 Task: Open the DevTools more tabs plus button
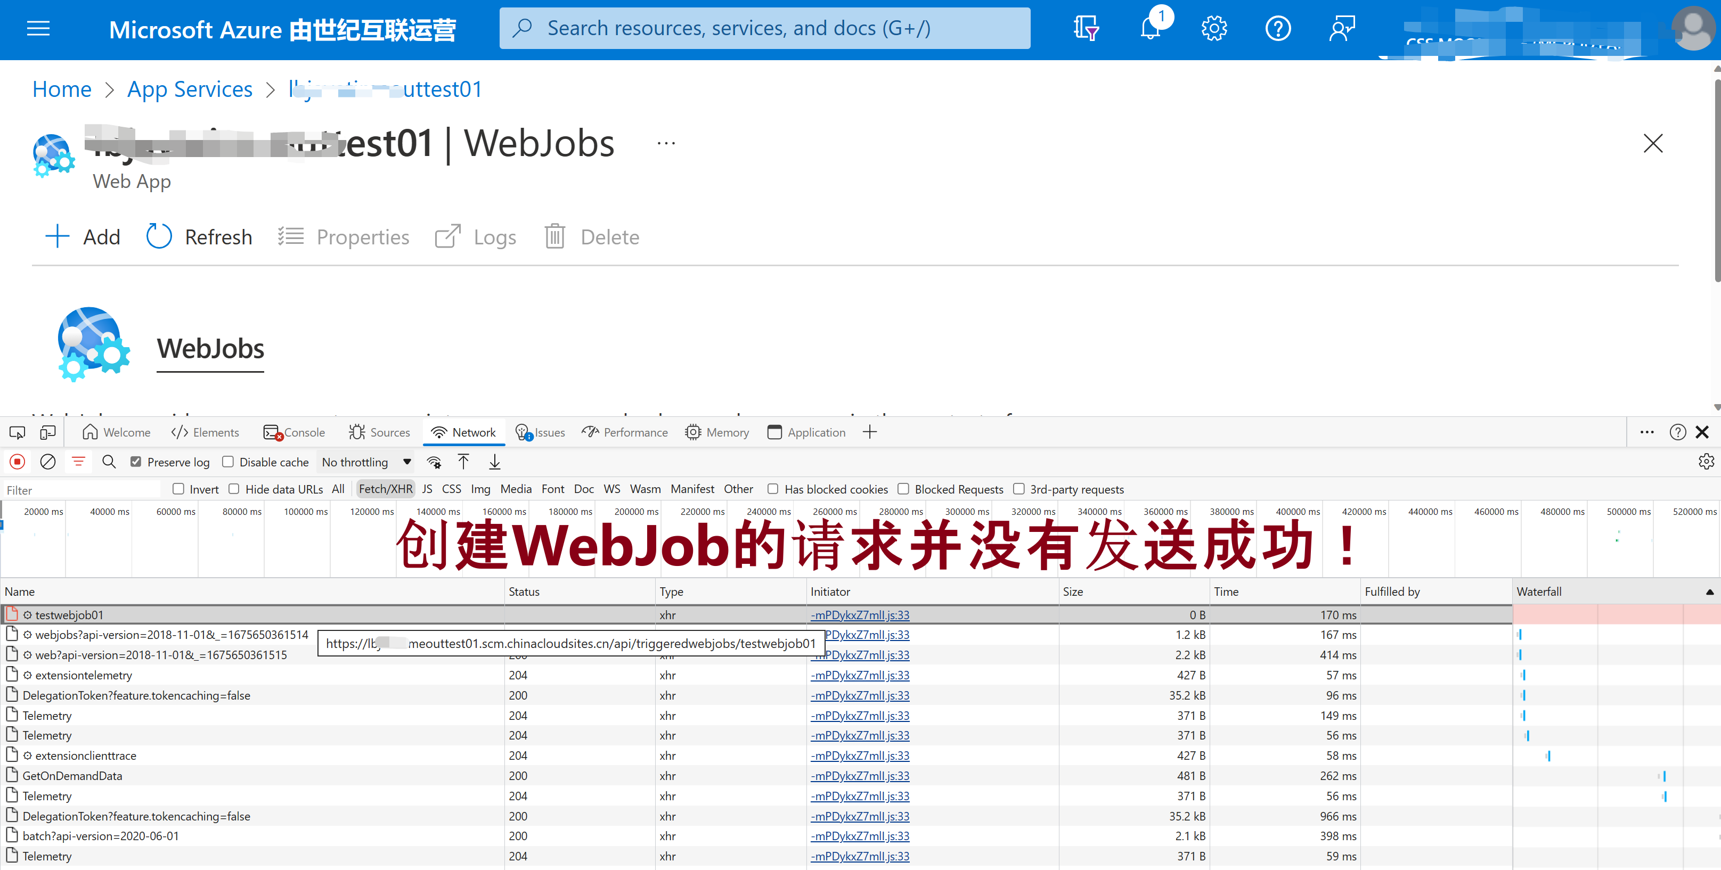[x=869, y=433]
